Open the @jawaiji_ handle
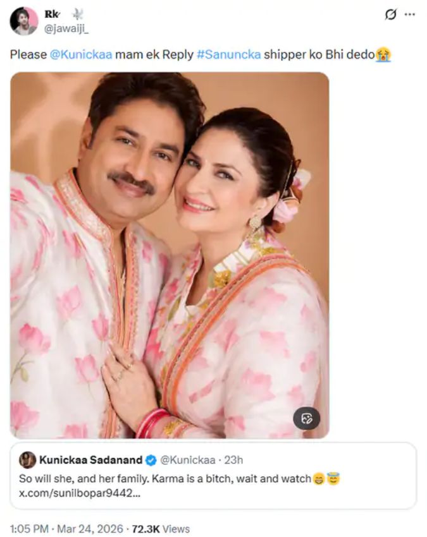Viewport: 427px width, 537px height. pyautogui.click(x=66, y=27)
